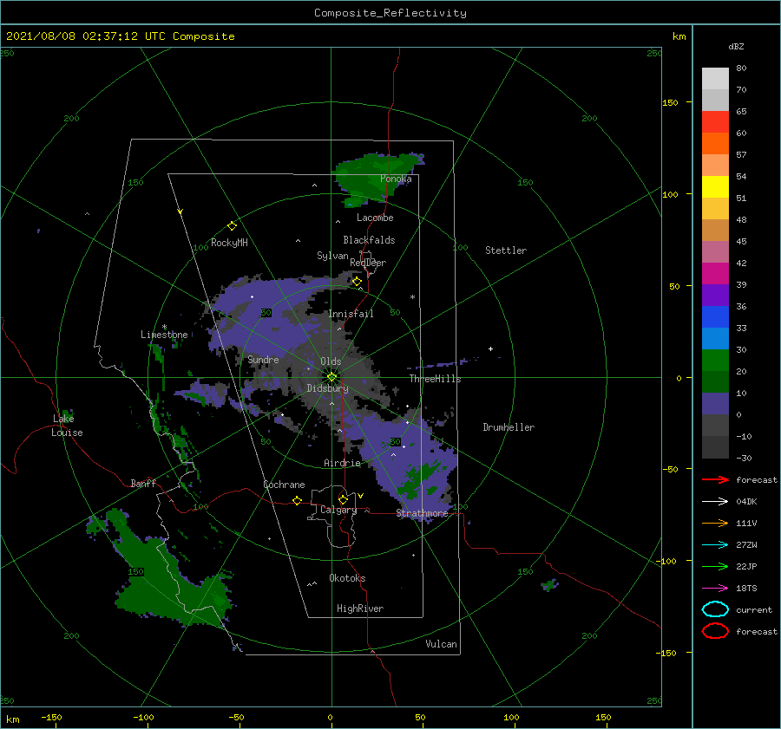Click the green echo blob over Ponoka
This screenshot has height=729, width=781.
click(376, 177)
